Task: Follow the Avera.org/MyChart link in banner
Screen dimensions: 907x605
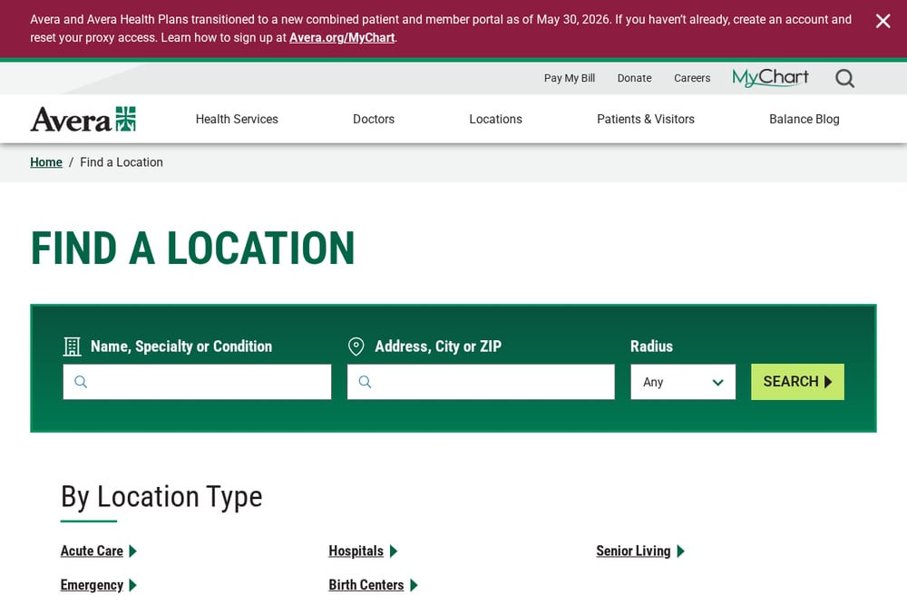Action: tap(342, 37)
